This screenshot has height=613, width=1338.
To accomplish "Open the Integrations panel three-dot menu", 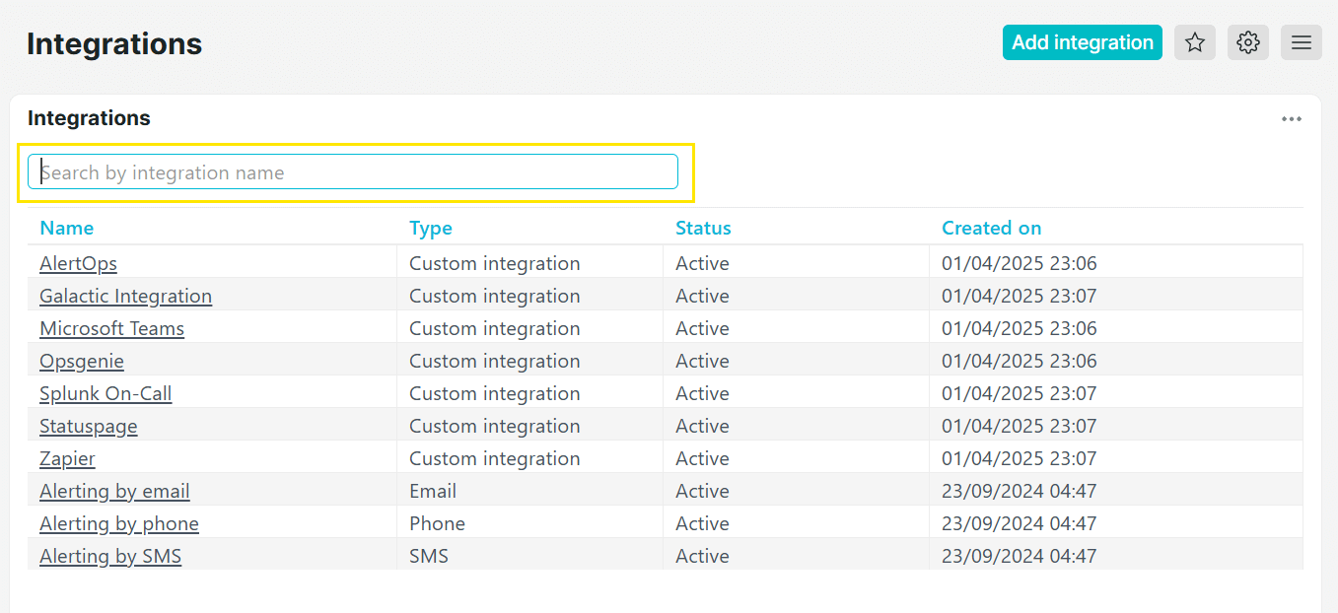I will (1291, 119).
